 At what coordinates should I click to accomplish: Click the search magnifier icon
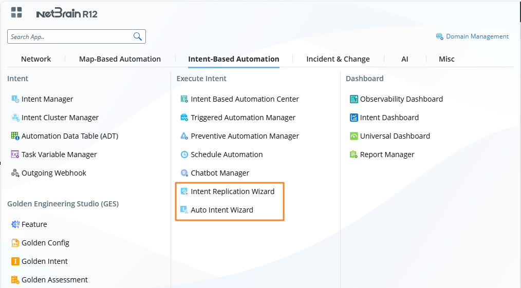coord(137,36)
